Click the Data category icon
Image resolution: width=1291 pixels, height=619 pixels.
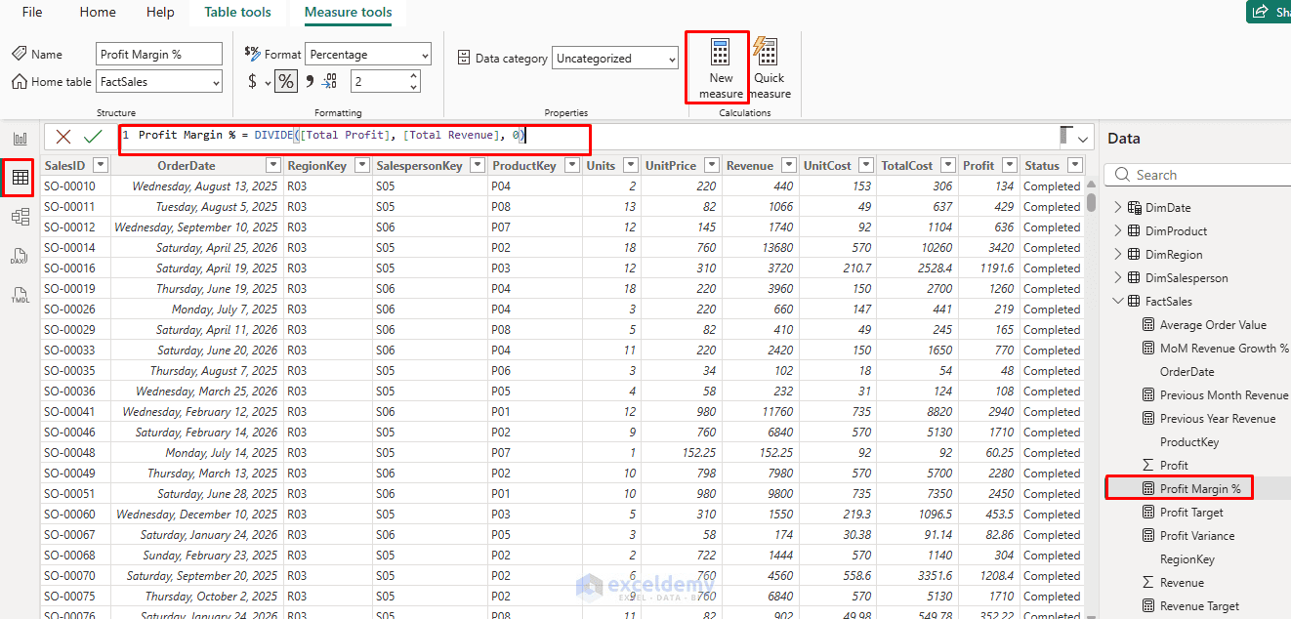464,58
